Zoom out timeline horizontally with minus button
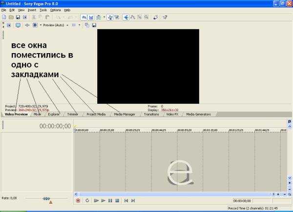Image resolution: width=293 pixels, height=212 pixels. tap(285, 194)
